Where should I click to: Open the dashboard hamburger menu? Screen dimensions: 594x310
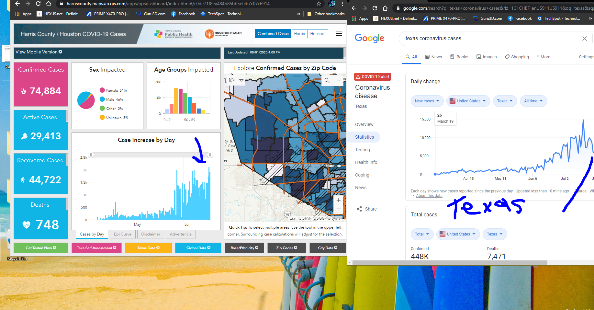click(339, 33)
